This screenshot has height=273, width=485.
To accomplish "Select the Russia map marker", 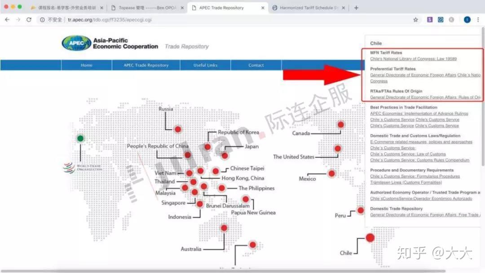I will click(178, 129).
